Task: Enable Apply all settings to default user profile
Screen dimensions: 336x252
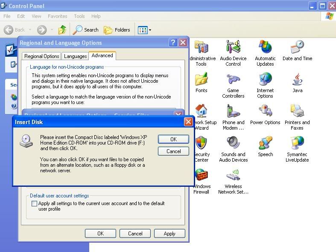Action: [x=34, y=203]
